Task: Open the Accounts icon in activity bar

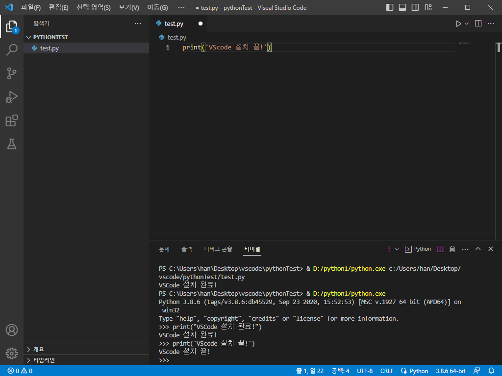Action: [x=12, y=330]
